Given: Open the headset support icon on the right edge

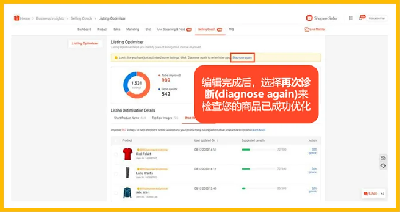Looking at the screenshot, I should [x=383, y=166].
